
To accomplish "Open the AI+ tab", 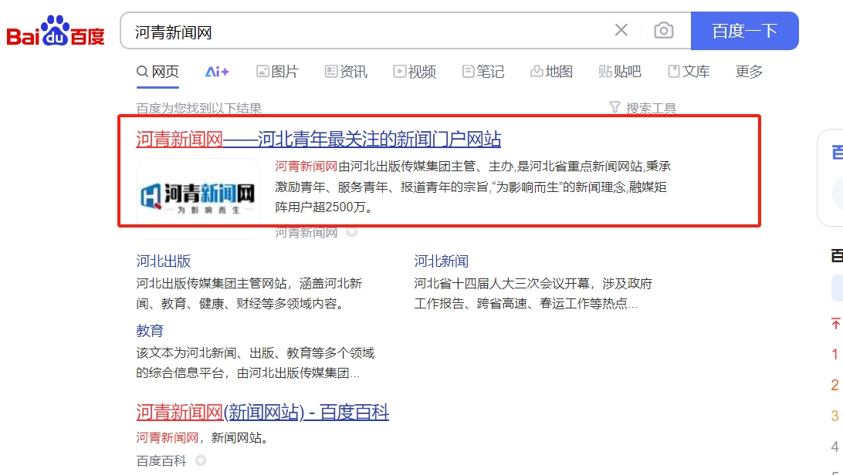I will pyautogui.click(x=217, y=72).
